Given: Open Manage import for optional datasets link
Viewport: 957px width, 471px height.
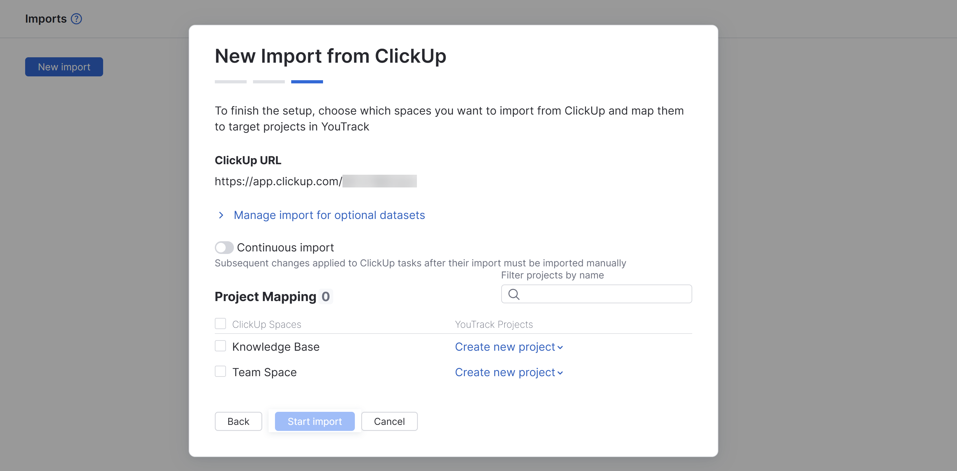Looking at the screenshot, I should (329, 215).
